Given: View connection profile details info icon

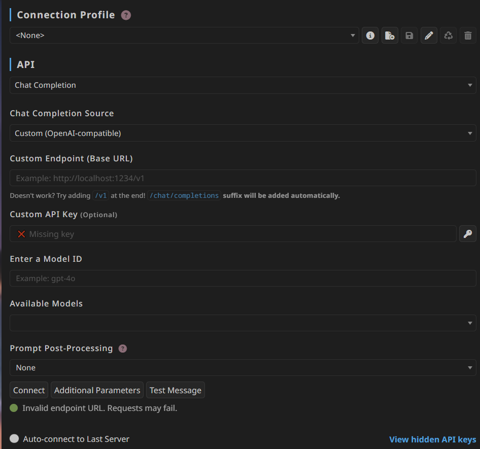Looking at the screenshot, I should click(x=370, y=36).
